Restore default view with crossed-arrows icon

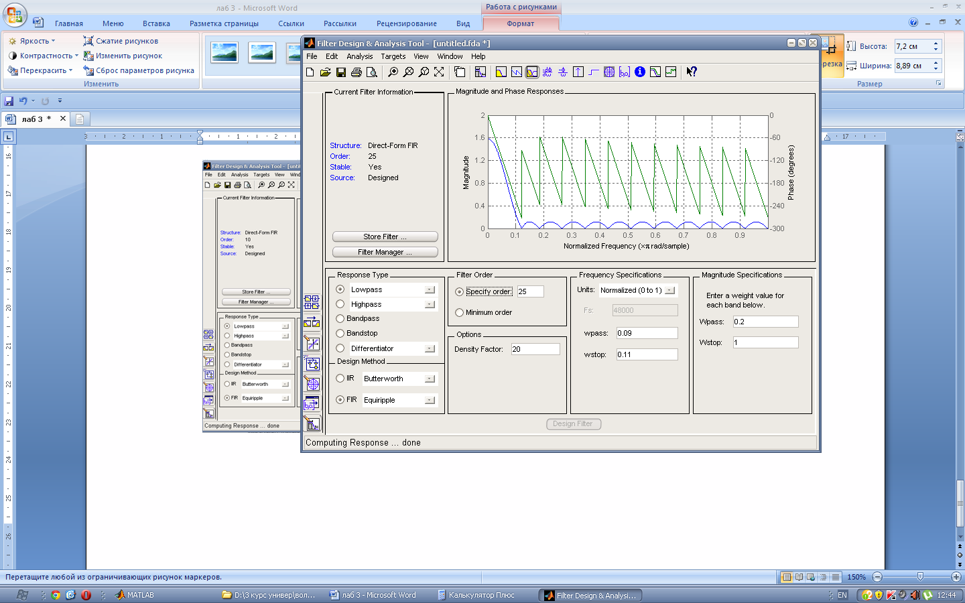(439, 72)
